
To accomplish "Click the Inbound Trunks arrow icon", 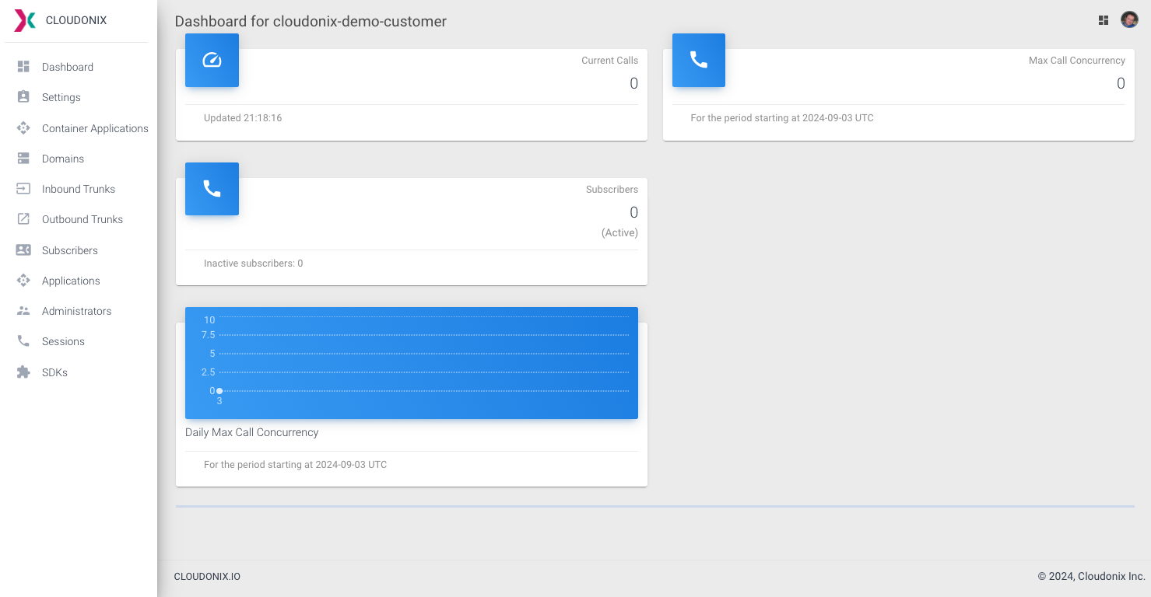I will pos(23,189).
